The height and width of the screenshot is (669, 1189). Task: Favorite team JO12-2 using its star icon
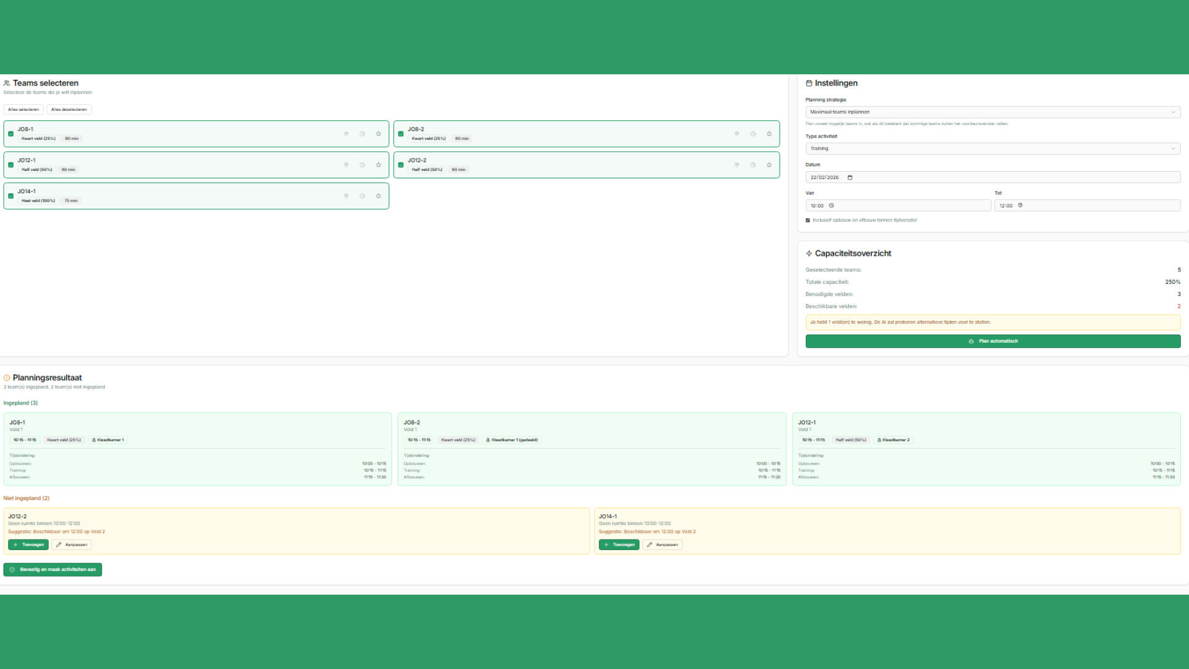pos(769,165)
